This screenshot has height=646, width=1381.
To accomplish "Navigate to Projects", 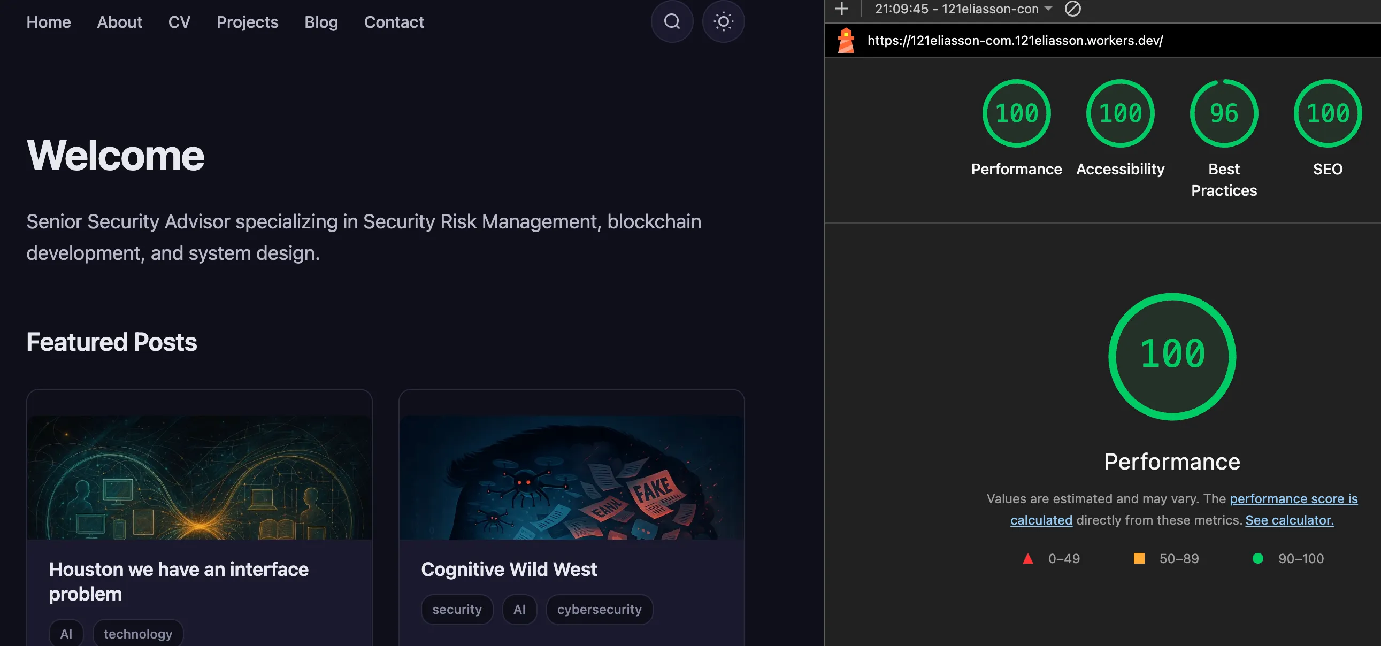I will 247,22.
